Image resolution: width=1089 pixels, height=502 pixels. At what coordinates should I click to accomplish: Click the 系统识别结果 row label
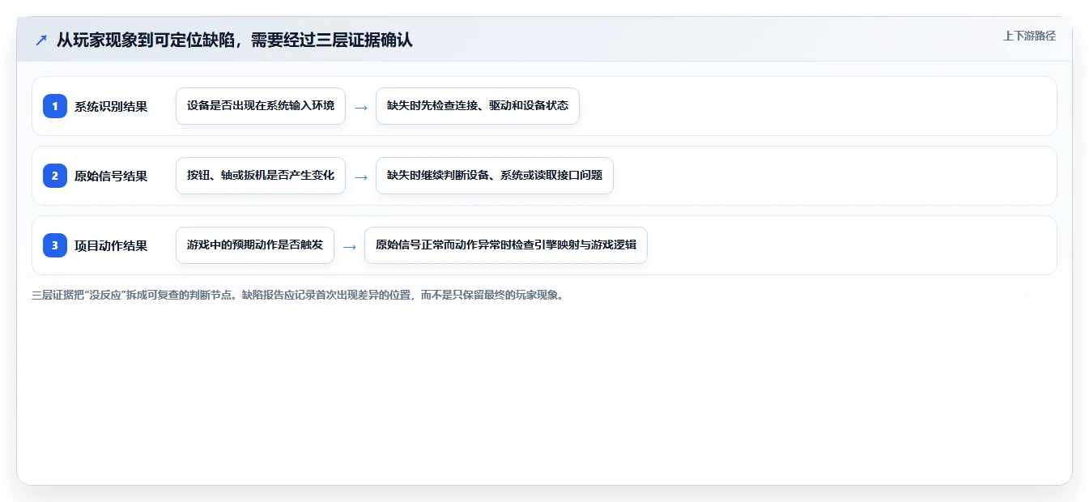click(x=111, y=106)
